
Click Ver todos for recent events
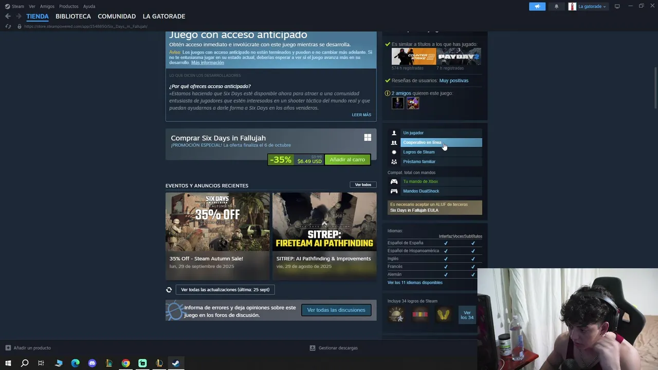(x=363, y=184)
